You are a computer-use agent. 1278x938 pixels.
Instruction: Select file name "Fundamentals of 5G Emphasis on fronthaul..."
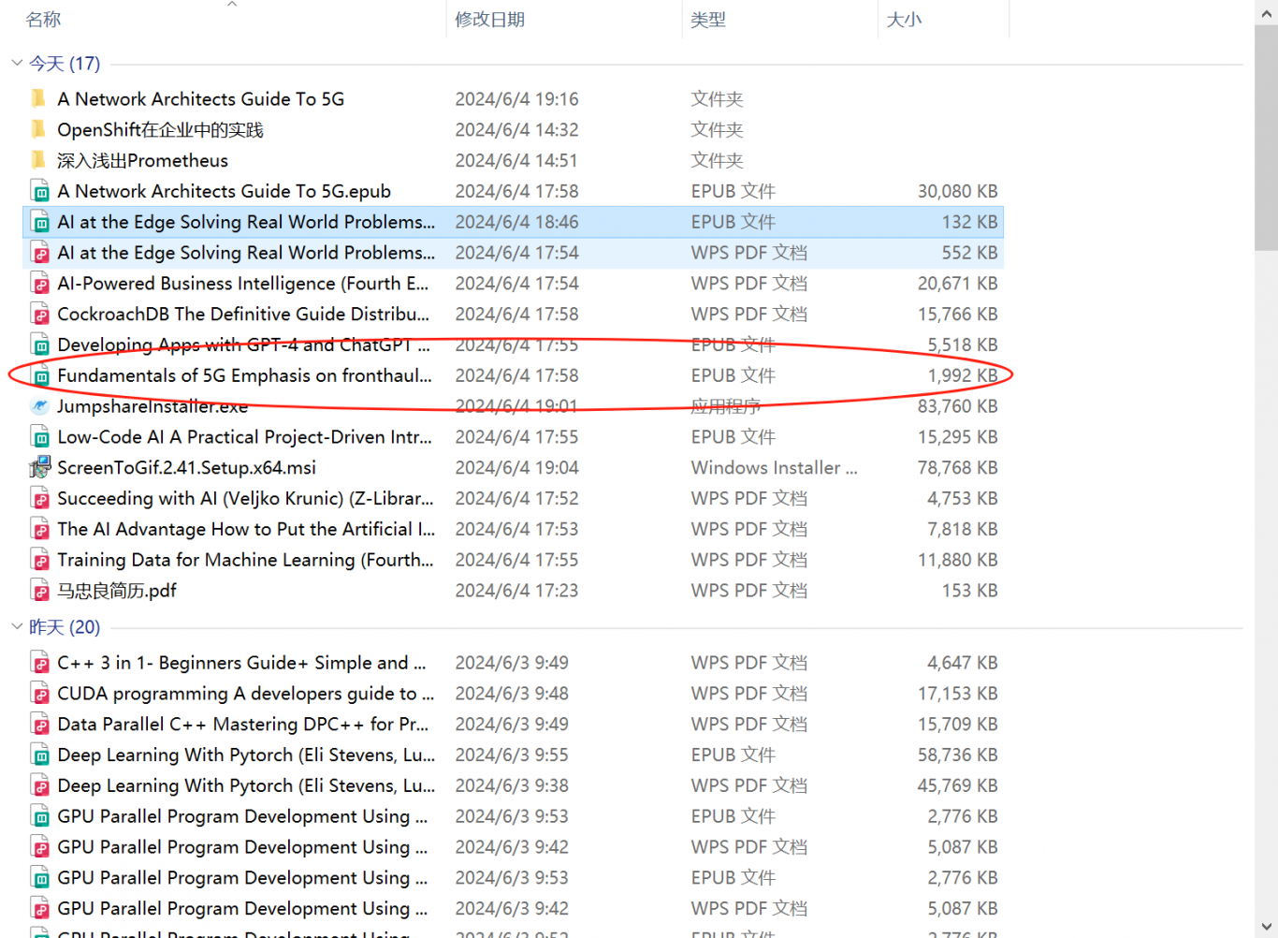[244, 375]
